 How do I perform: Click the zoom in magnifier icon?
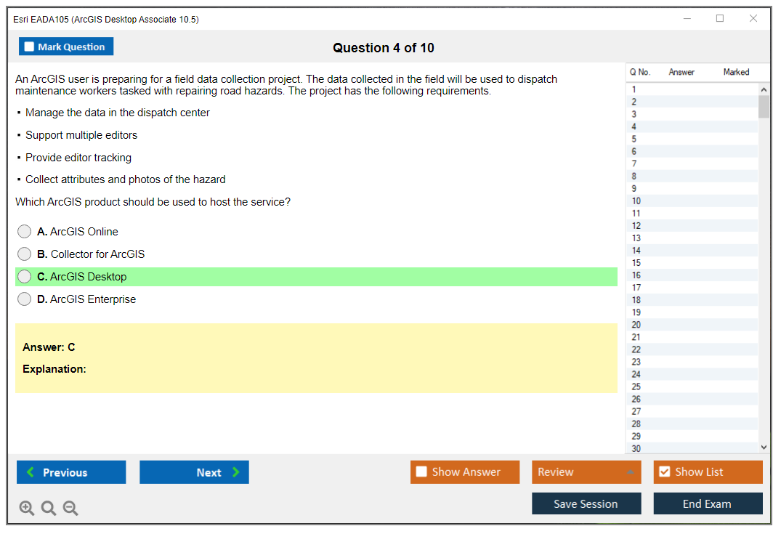point(26,509)
